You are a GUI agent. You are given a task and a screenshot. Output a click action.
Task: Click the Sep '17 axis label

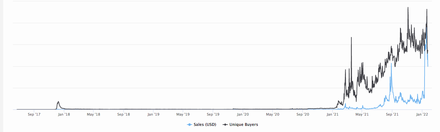coord(34,114)
